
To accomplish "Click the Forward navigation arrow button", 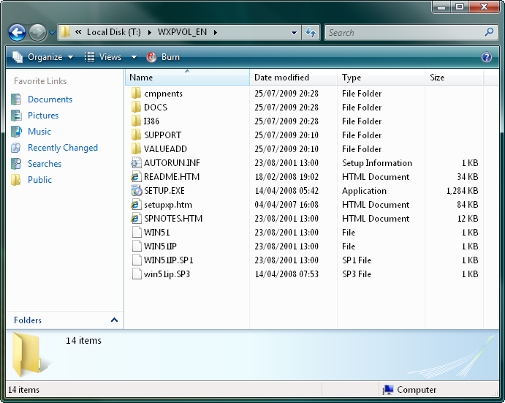I will (x=38, y=32).
